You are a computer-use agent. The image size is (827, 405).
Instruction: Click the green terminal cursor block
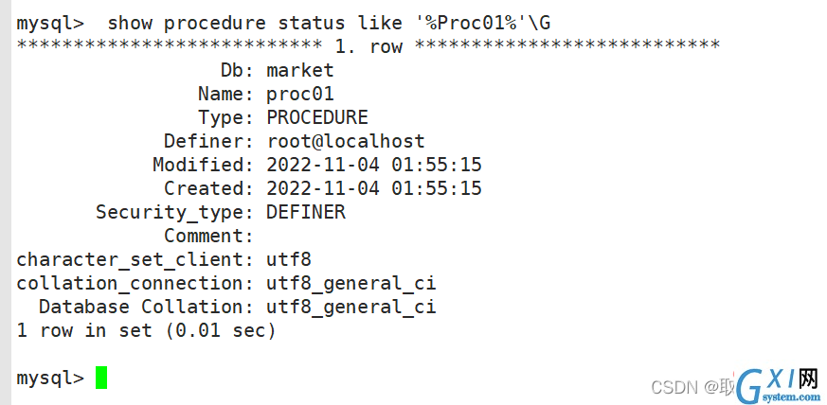101,378
